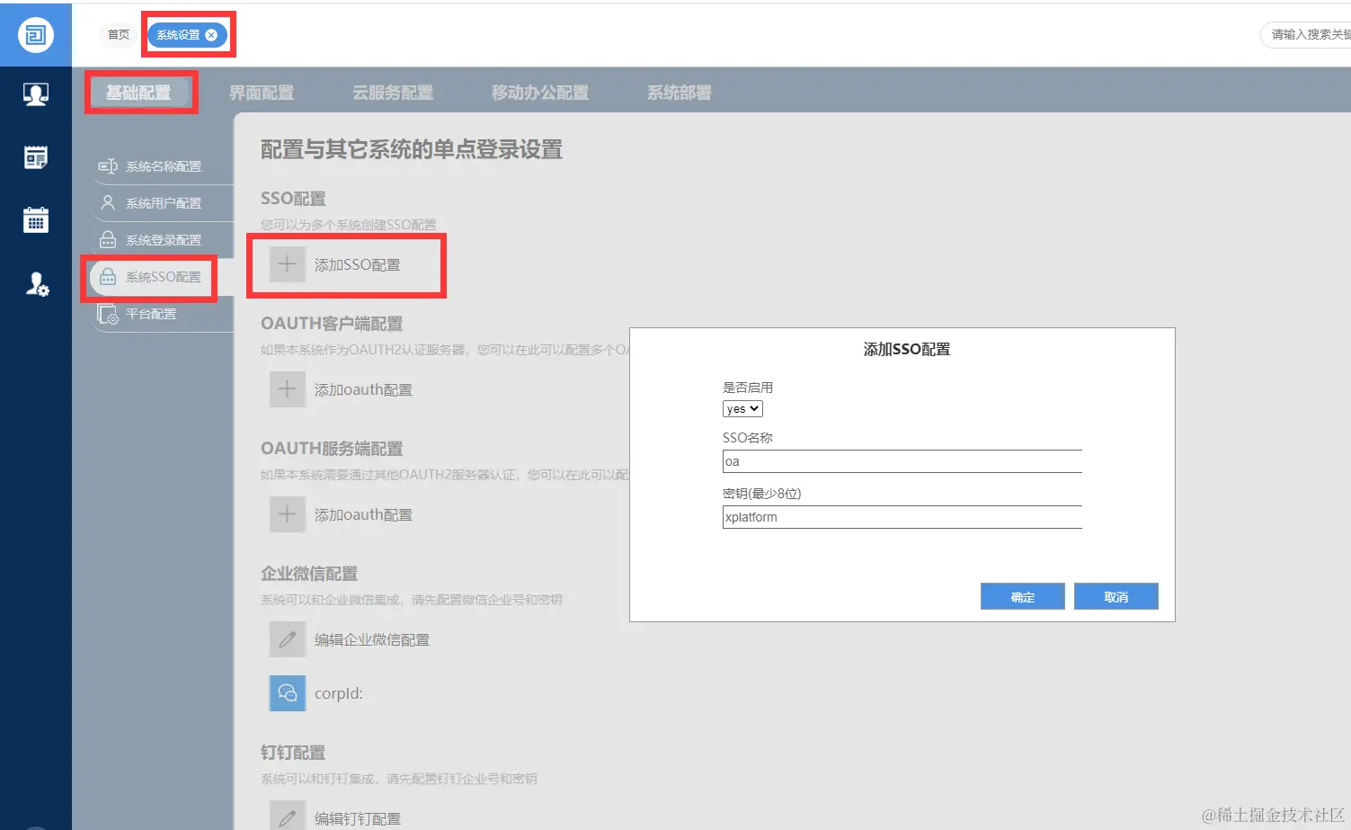Click the 确定 button

[x=1023, y=597]
